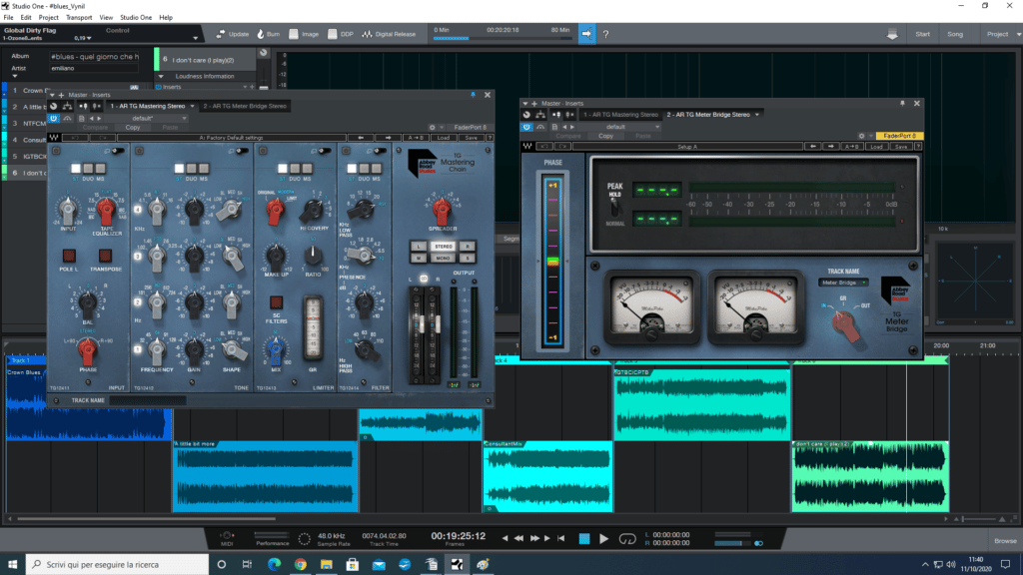The height and width of the screenshot is (575, 1023).
Task: Expand the arrow below Artist field
Action: (x=14, y=76)
